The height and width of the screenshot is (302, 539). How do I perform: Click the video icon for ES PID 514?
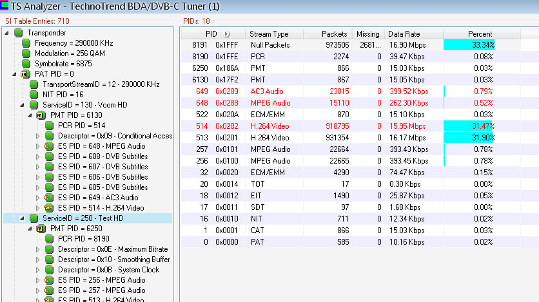coord(49,208)
